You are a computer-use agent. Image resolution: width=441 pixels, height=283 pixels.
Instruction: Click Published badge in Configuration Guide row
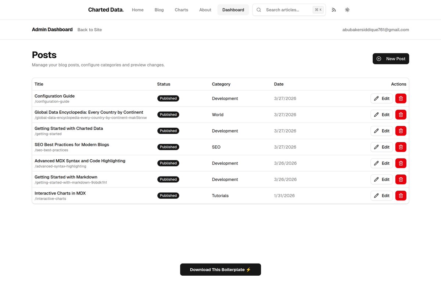click(x=168, y=98)
